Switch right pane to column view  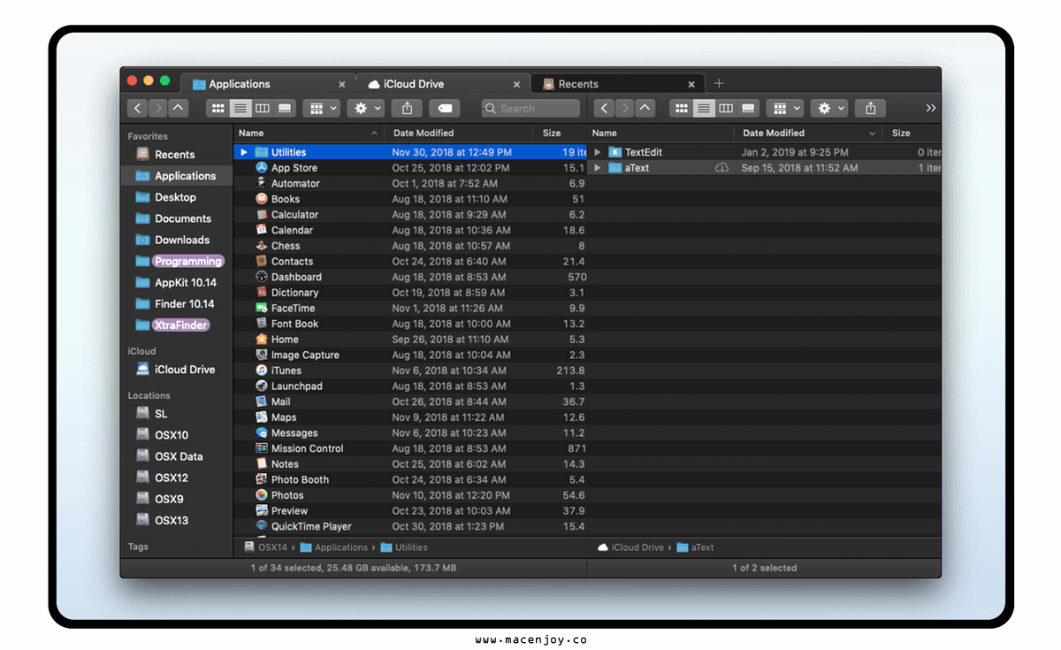point(726,108)
